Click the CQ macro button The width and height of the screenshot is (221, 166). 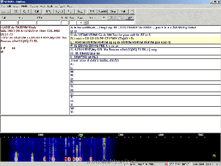coord(16,12)
